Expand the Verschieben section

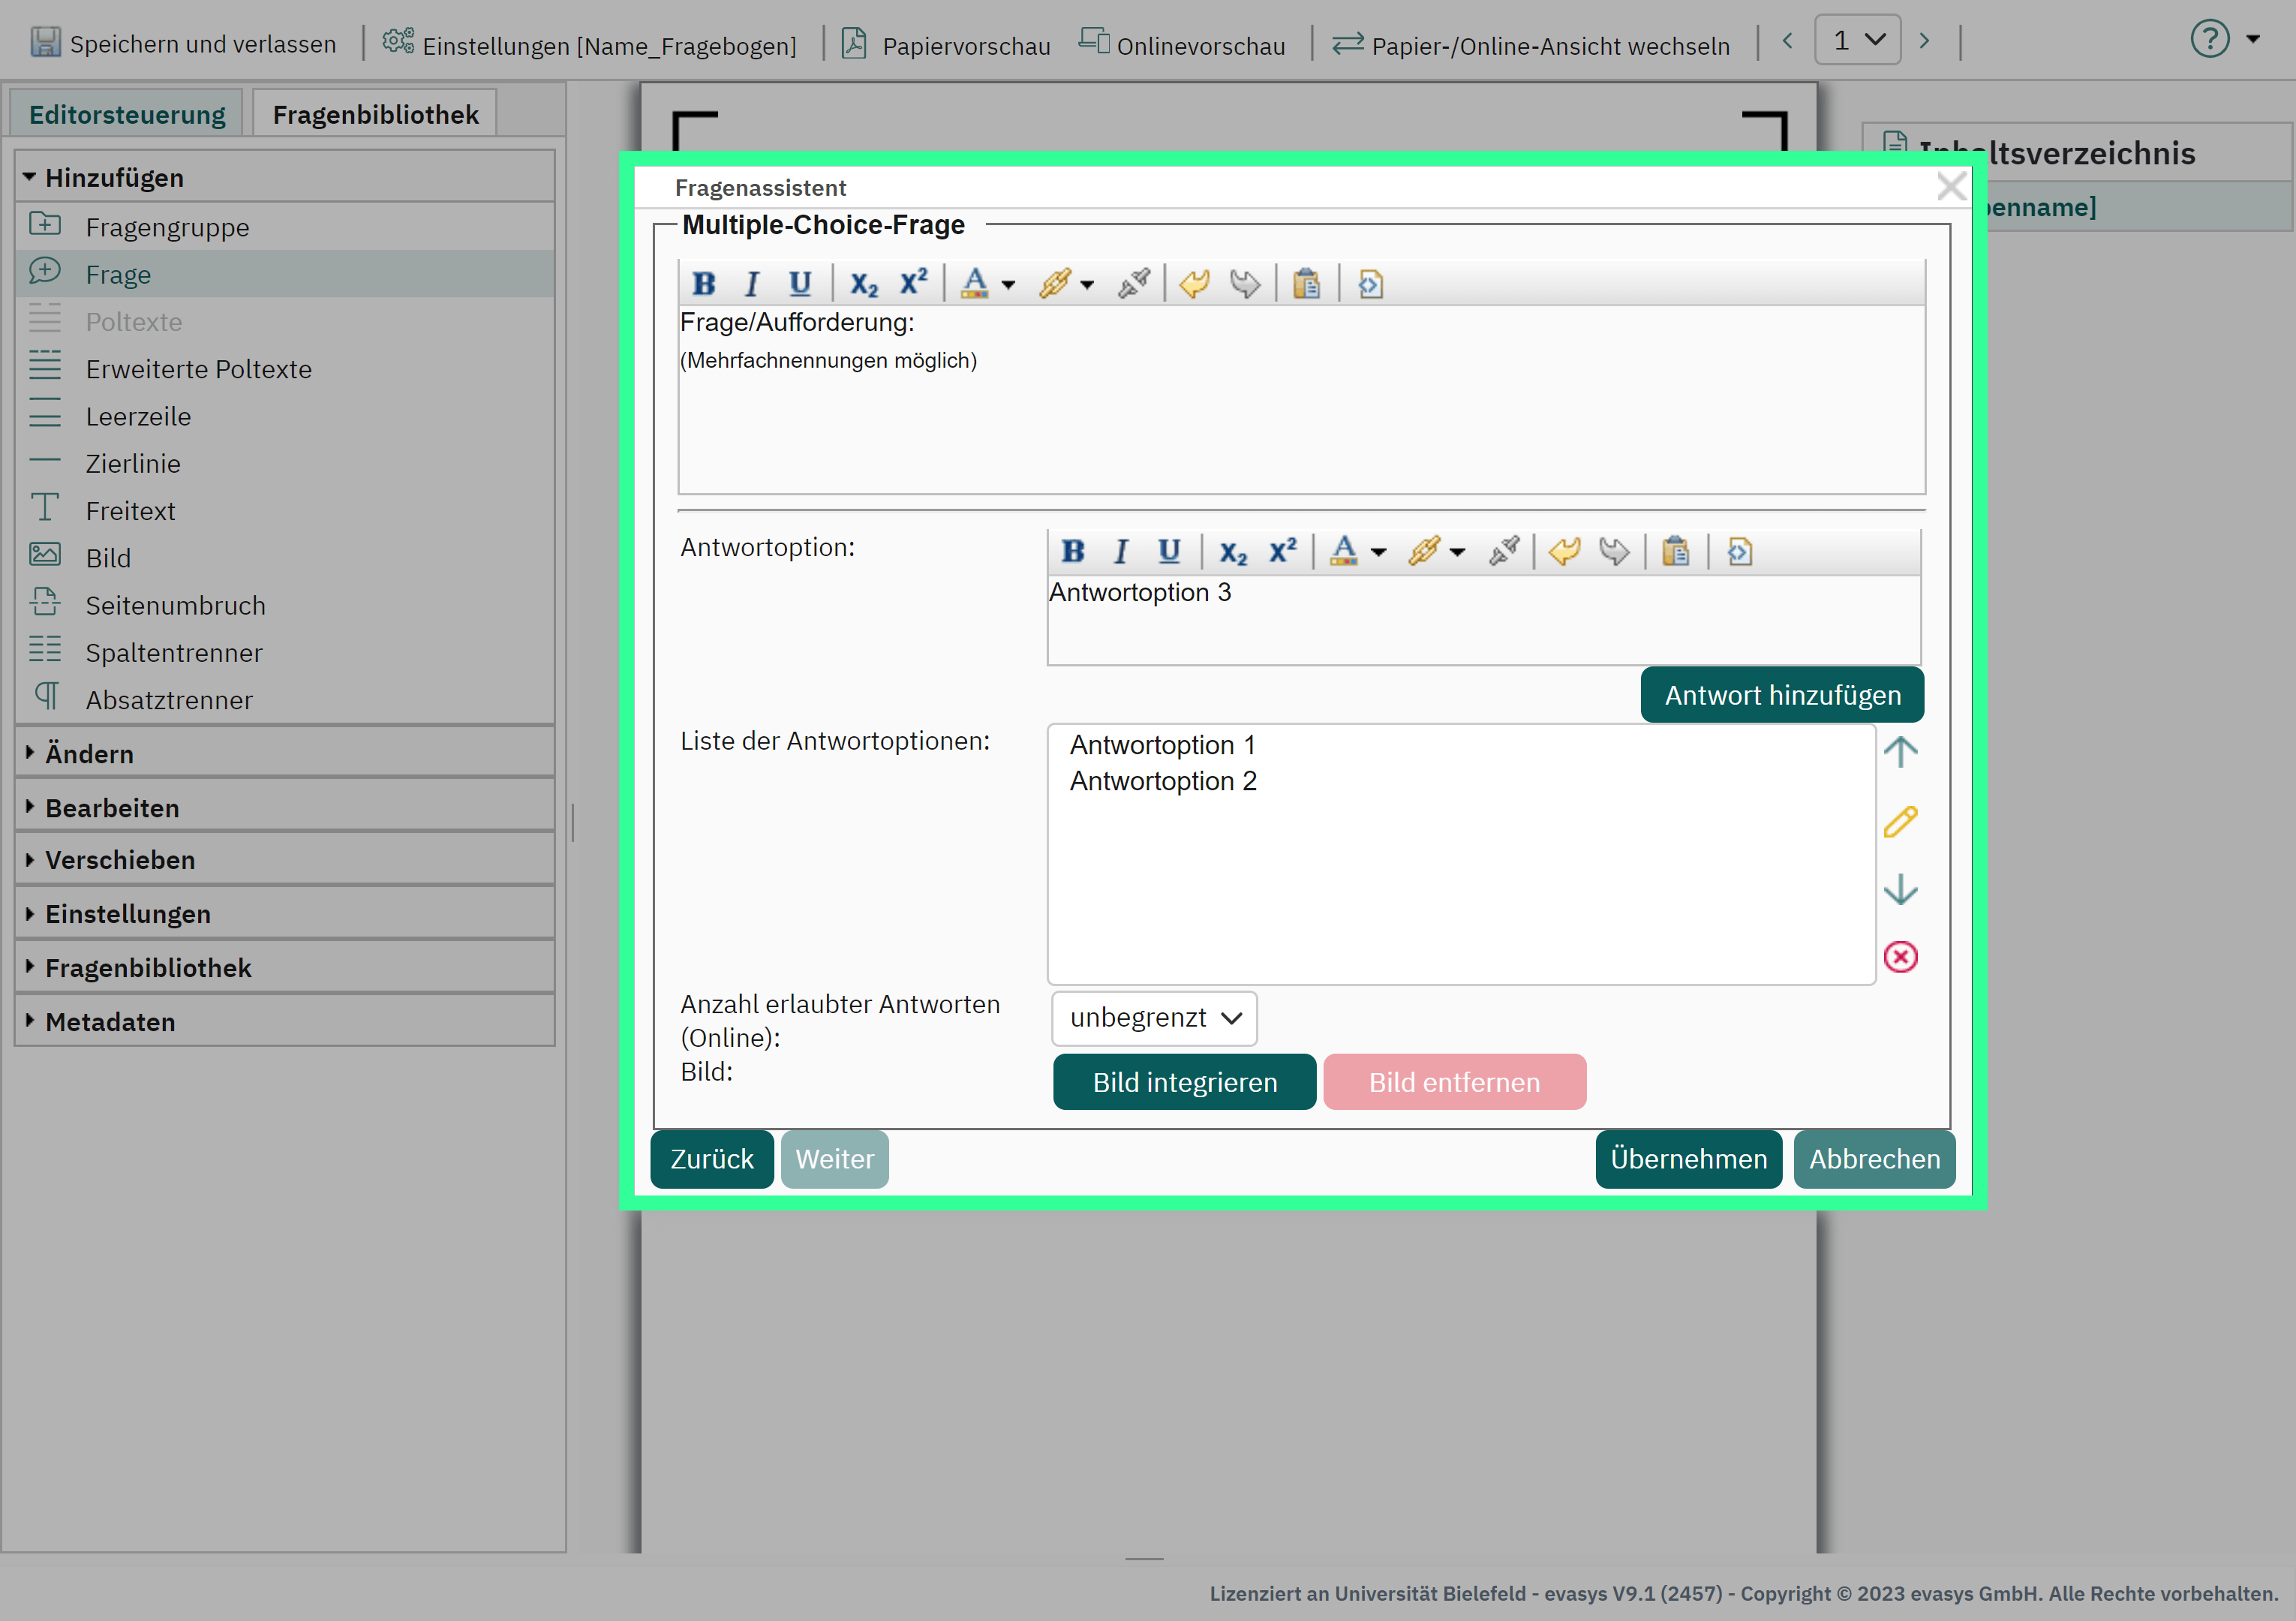[285, 860]
